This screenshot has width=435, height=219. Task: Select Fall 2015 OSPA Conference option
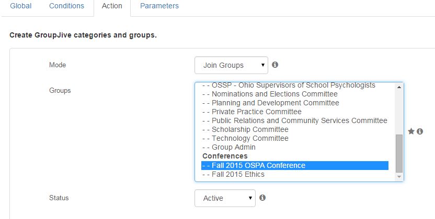click(295, 165)
